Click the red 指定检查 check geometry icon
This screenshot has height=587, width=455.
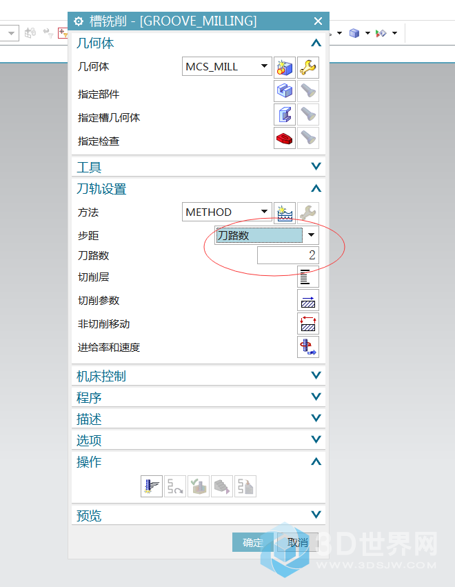(x=285, y=138)
